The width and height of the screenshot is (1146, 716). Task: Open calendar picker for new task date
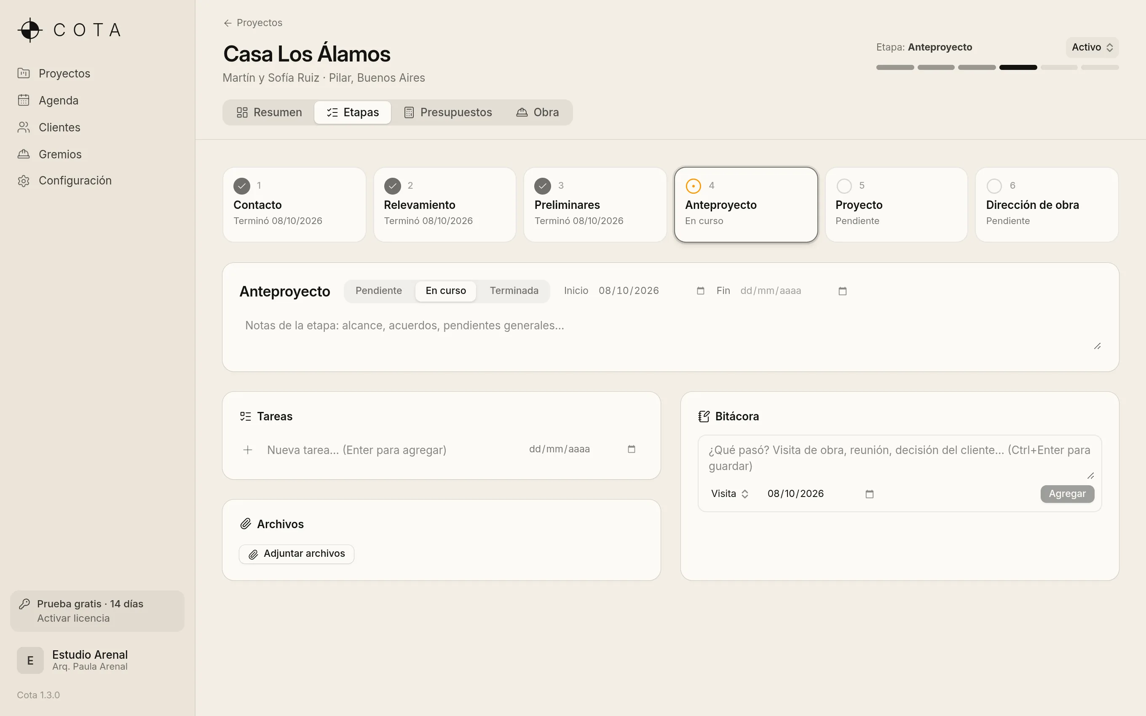[x=631, y=449]
